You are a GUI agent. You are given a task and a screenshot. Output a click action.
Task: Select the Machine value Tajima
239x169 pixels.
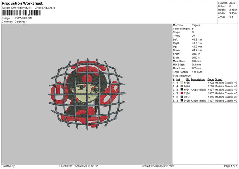(196, 25)
